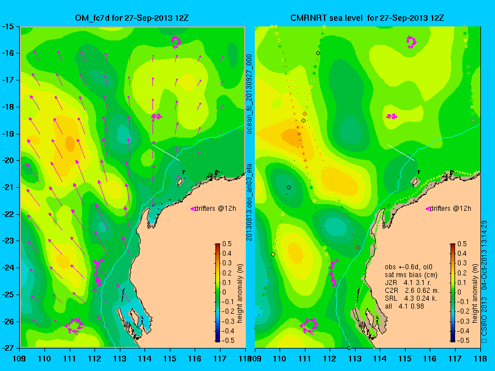Image resolution: width=495 pixels, height=371 pixels.
Task: Click the 'obs +-0.6d, oi0' text
Action: [x=408, y=267]
